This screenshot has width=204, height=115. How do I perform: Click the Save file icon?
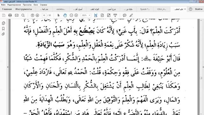(x=4, y=15)
